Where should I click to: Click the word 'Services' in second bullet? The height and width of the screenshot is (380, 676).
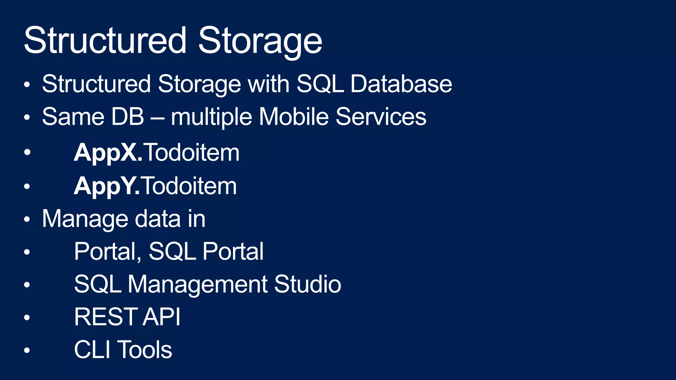pos(381,117)
